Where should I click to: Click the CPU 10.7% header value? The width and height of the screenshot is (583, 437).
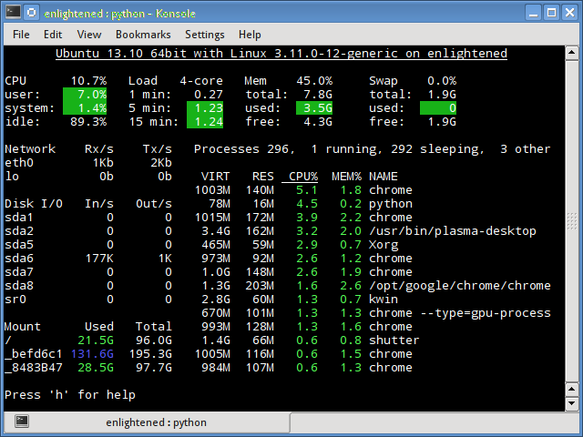(x=88, y=81)
